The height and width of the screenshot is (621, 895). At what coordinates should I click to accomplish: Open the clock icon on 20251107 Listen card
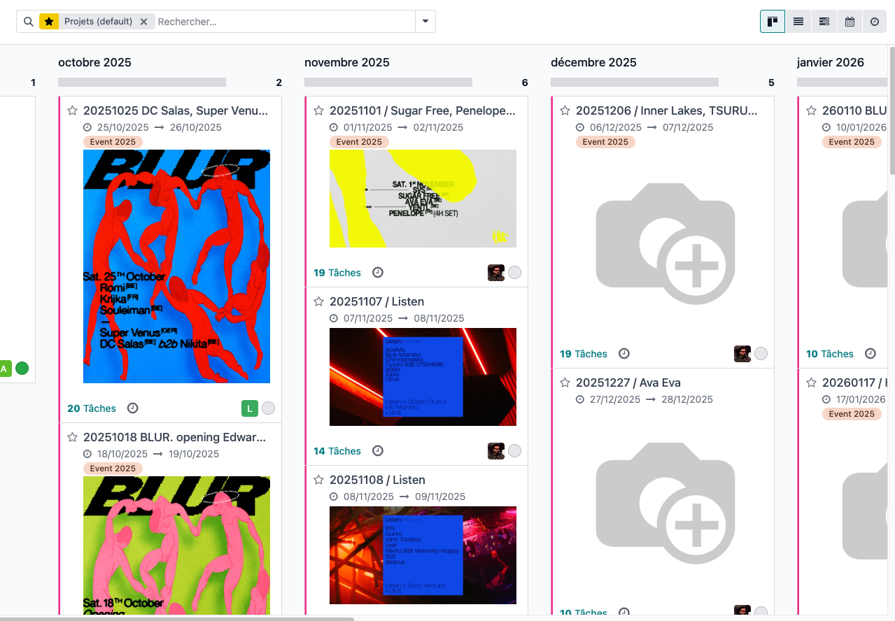[x=377, y=450]
